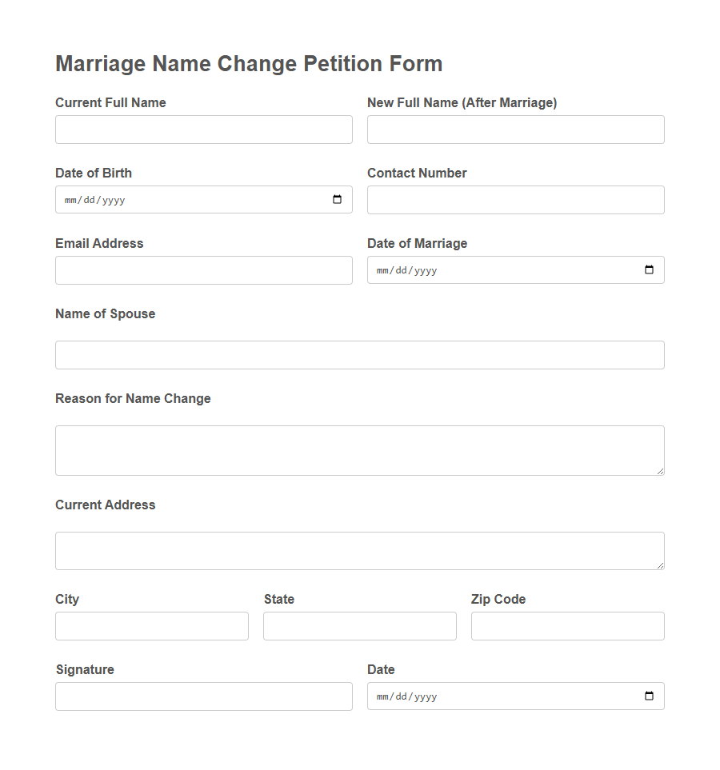Click the Current Full Name input

[x=203, y=129]
